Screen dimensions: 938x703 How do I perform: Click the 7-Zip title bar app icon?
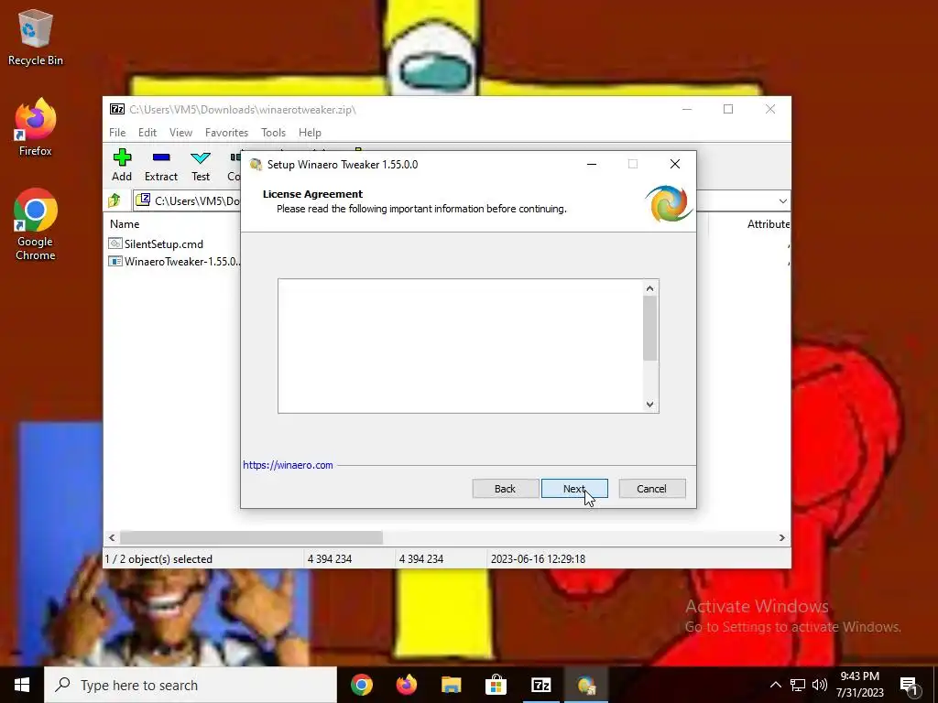pyautogui.click(x=117, y=110)
